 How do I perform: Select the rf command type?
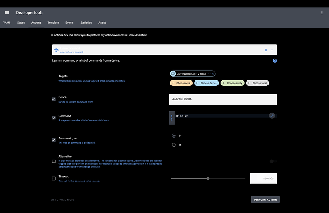click(x=174, y=145)
